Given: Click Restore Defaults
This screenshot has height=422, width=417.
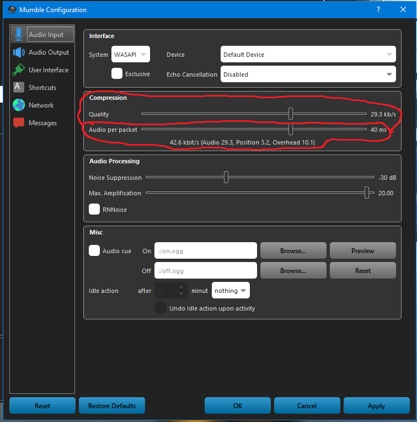Looking at the screenshot, I should 112,405.
